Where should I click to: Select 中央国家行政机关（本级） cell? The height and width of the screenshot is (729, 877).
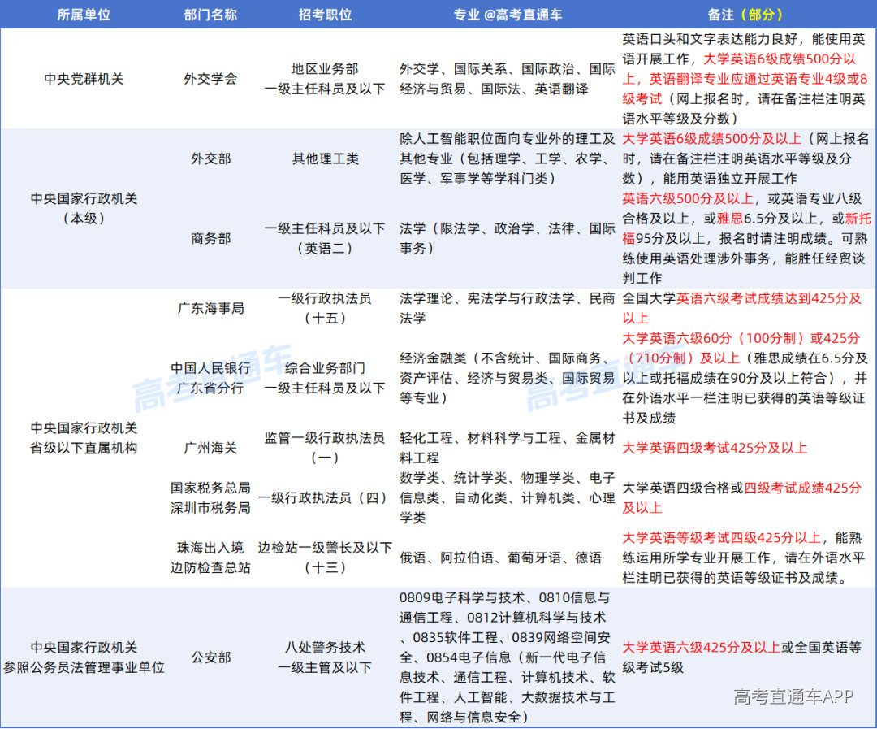tap(84, 208)
